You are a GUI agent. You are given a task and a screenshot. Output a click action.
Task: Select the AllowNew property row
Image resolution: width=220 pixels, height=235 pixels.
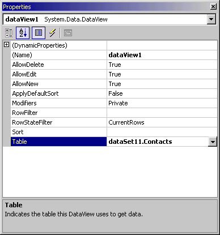coord(114,84)
